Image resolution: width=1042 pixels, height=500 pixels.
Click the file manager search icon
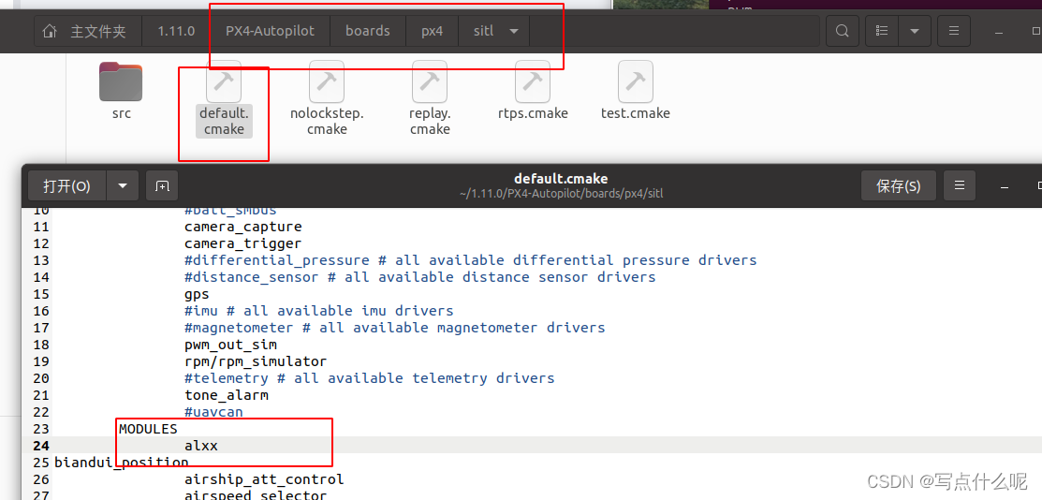click(842, 31)
